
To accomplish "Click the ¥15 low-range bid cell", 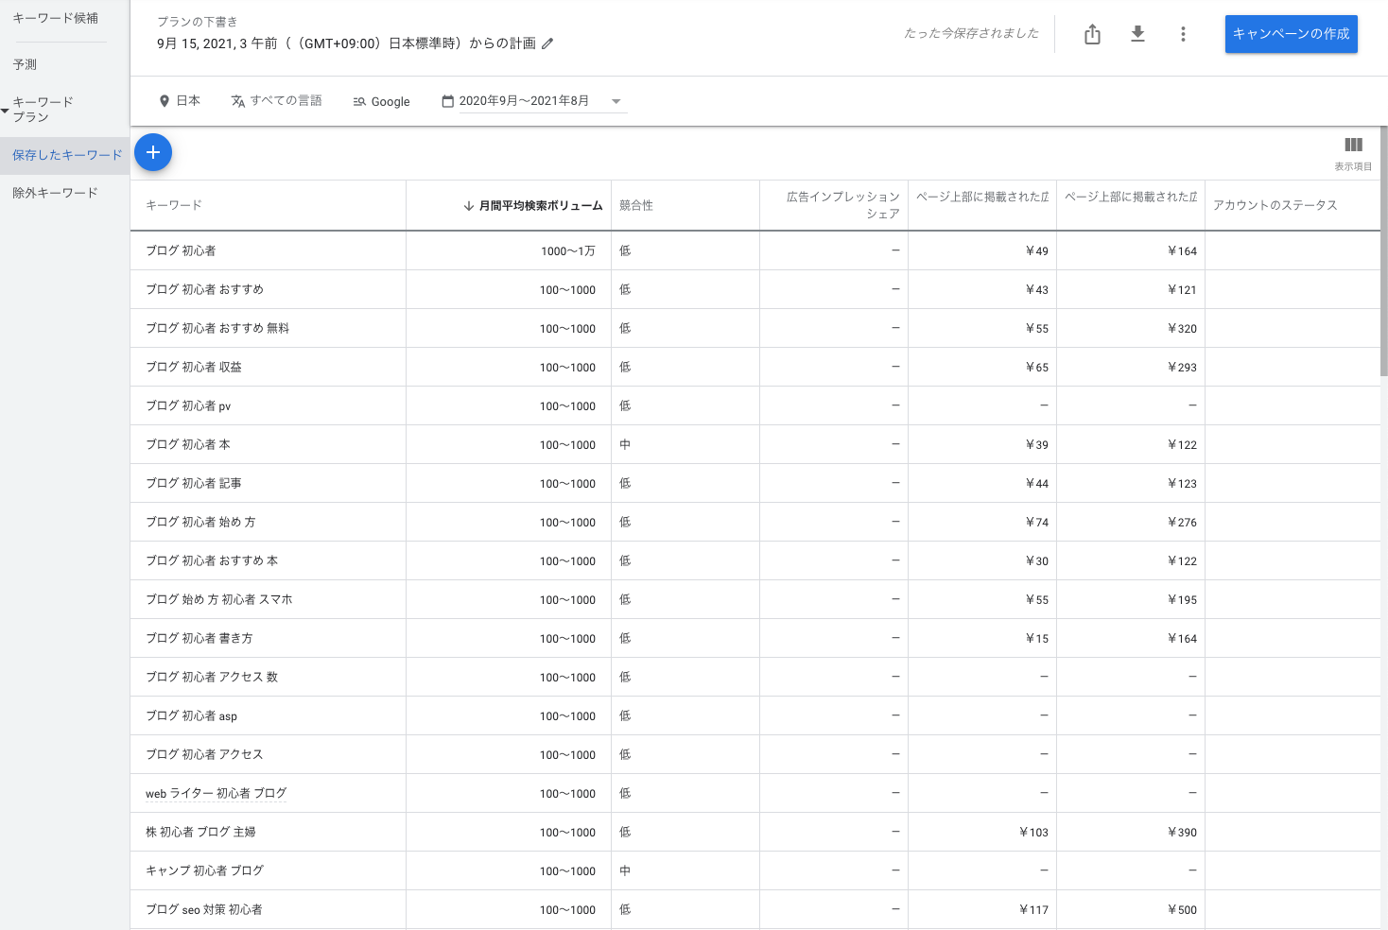I will (x=1037, y=639).
